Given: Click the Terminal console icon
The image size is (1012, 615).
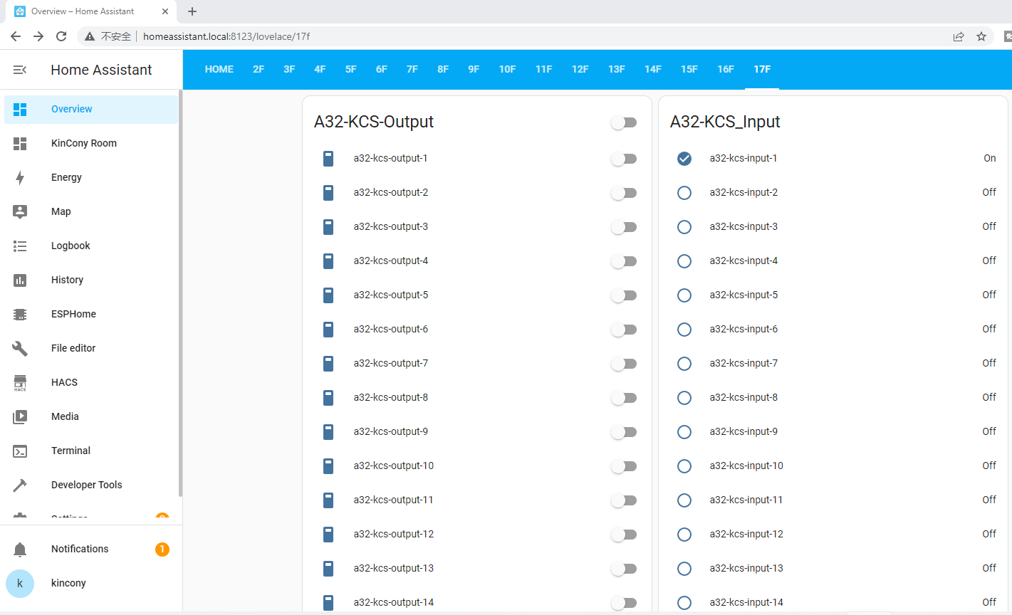Looking at the screenshot, I should (x=20, y=451).
